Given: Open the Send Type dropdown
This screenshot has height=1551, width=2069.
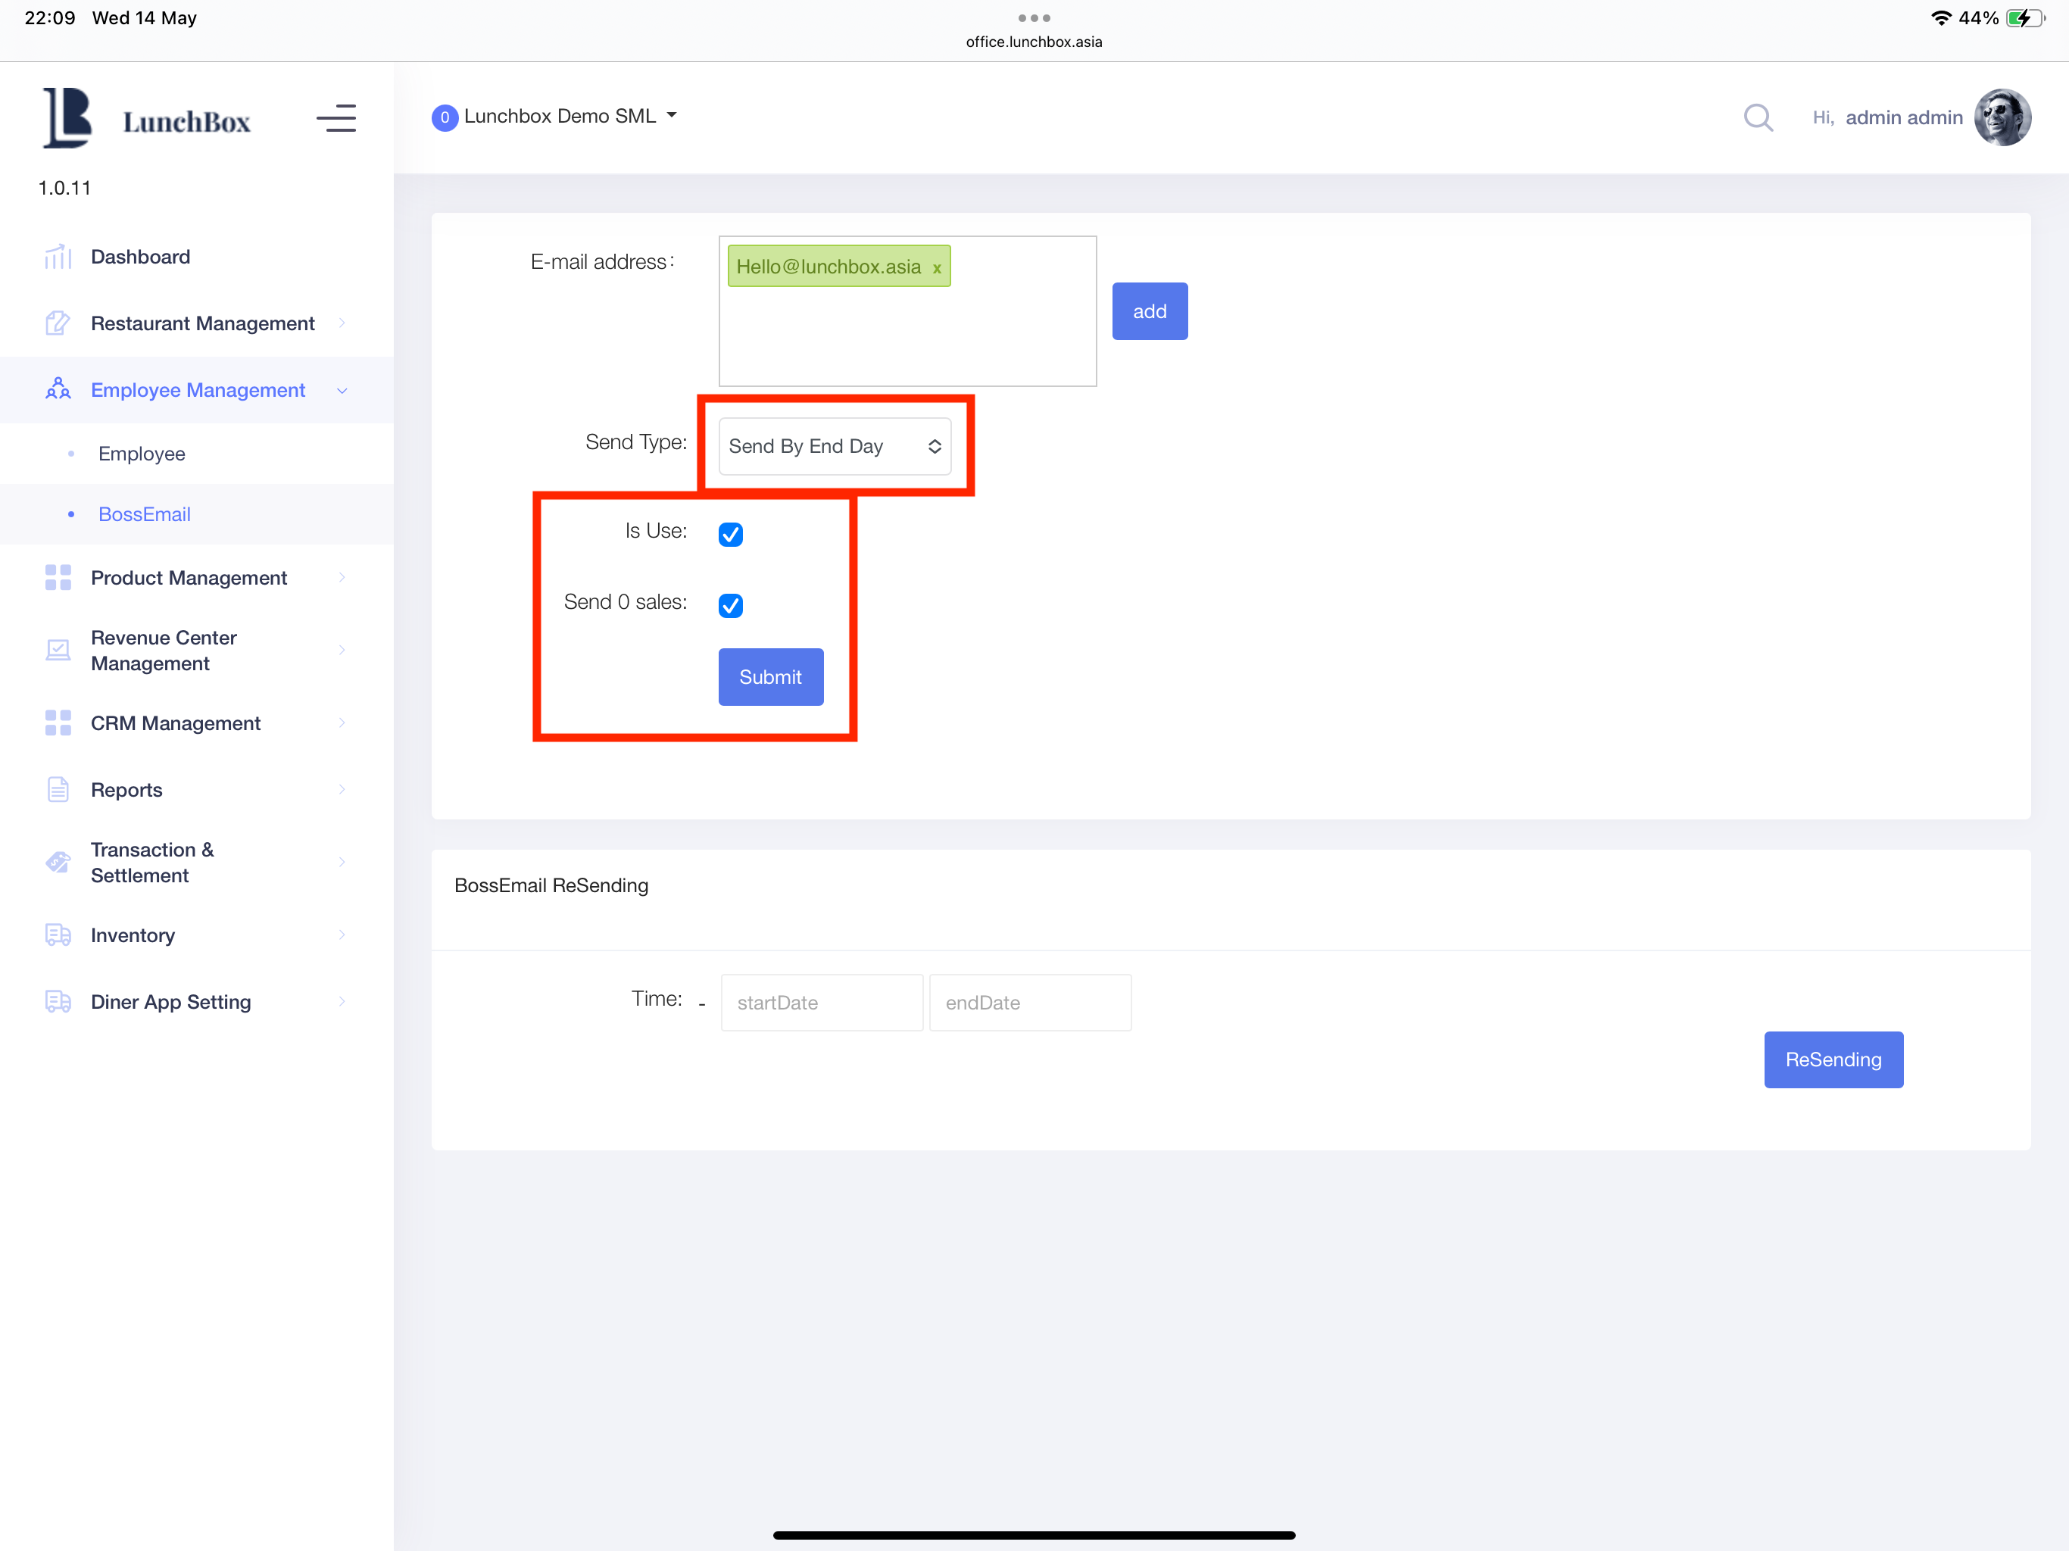Looking at the screenshot, I should (x=835, y=446).
